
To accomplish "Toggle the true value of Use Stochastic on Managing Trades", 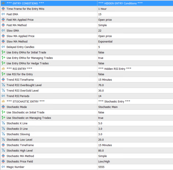I will click(x=101, y=118).
